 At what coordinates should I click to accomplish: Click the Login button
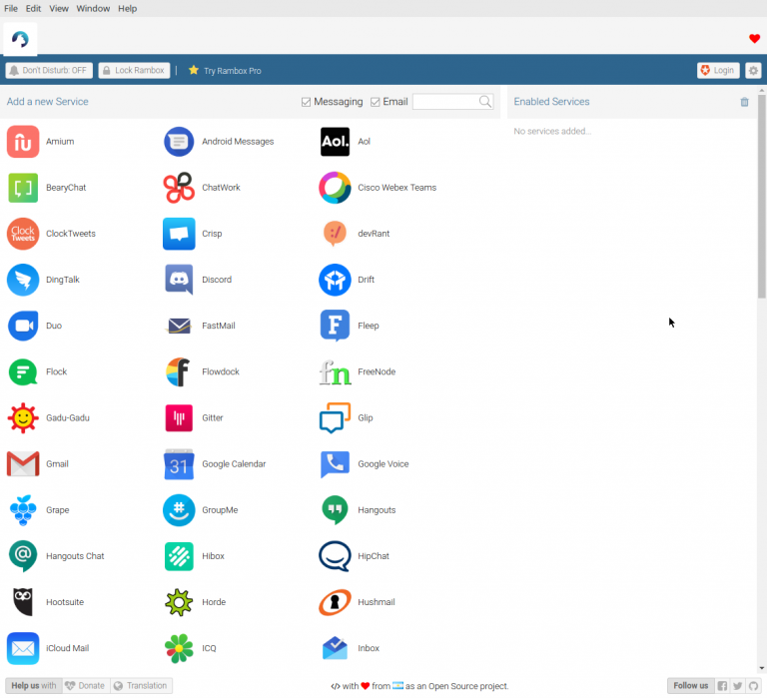point(718,71)
